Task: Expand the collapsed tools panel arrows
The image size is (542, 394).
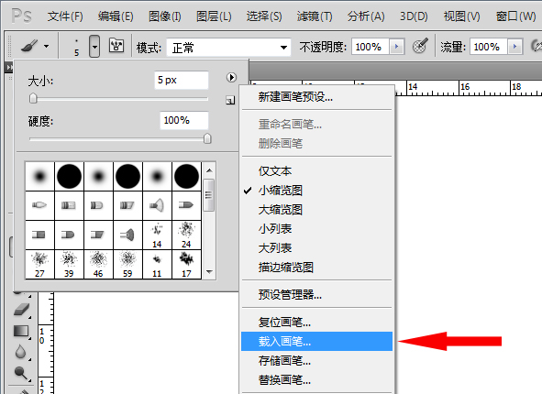Action: pyautogui.click(x=9, y=67)
